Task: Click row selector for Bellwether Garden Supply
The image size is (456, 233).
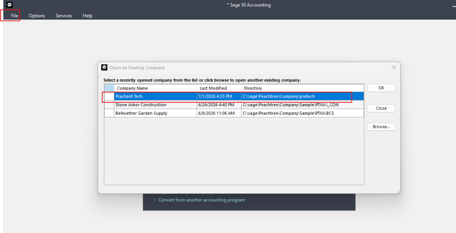Action: click(109, 113)
